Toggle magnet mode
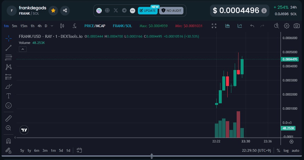Viewport: 304px width, 160px height. pos(9,141)
